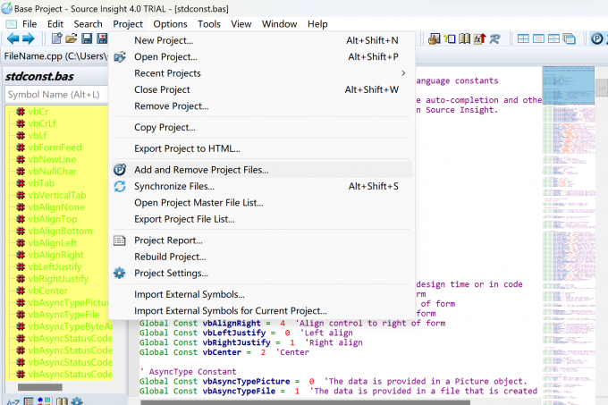Click the symbol window gear settings icon
Screen dimensions: 608x405
click(77, 401)
